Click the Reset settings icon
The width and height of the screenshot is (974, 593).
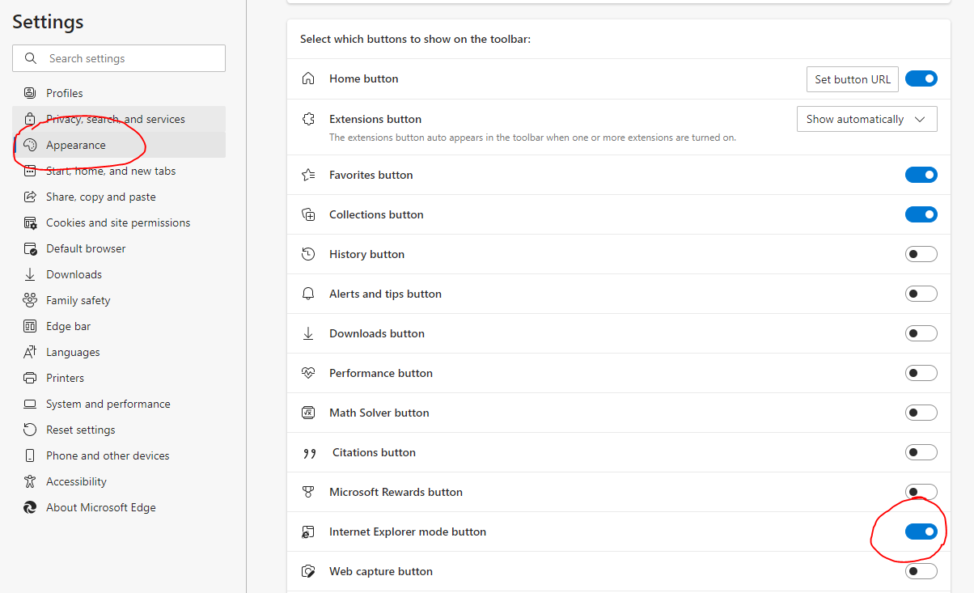point(30,430)
